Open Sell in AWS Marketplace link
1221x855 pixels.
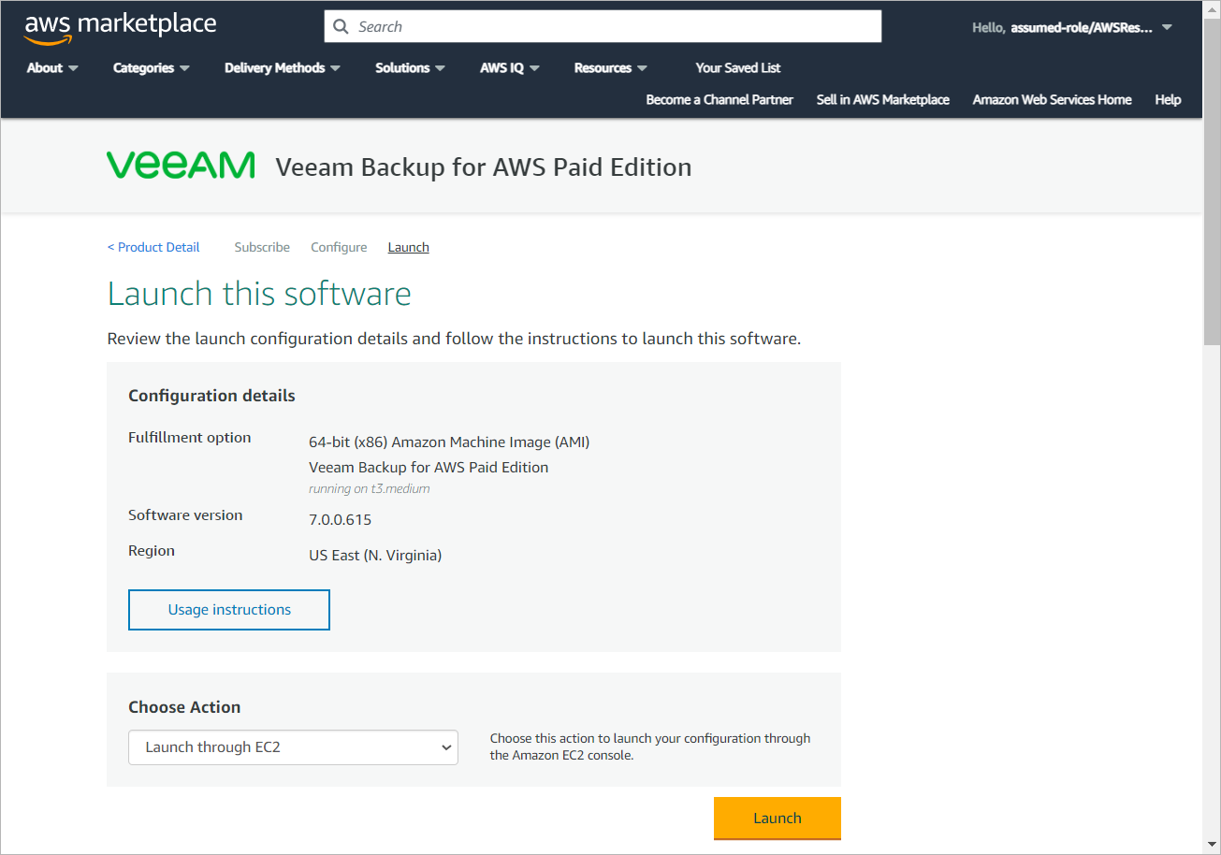882,100
